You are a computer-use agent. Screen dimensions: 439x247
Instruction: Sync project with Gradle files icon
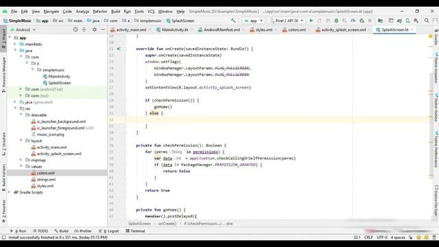399,21
